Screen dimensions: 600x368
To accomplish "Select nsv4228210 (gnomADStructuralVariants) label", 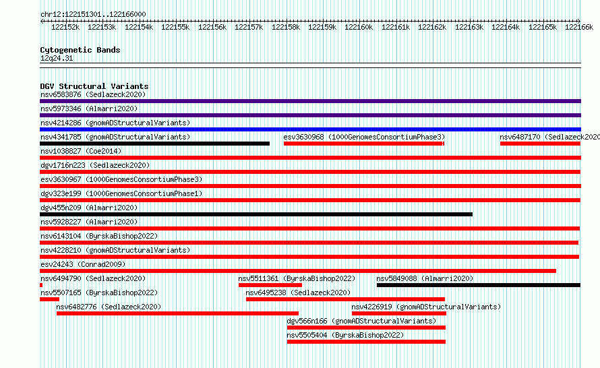I will (115, 250).
